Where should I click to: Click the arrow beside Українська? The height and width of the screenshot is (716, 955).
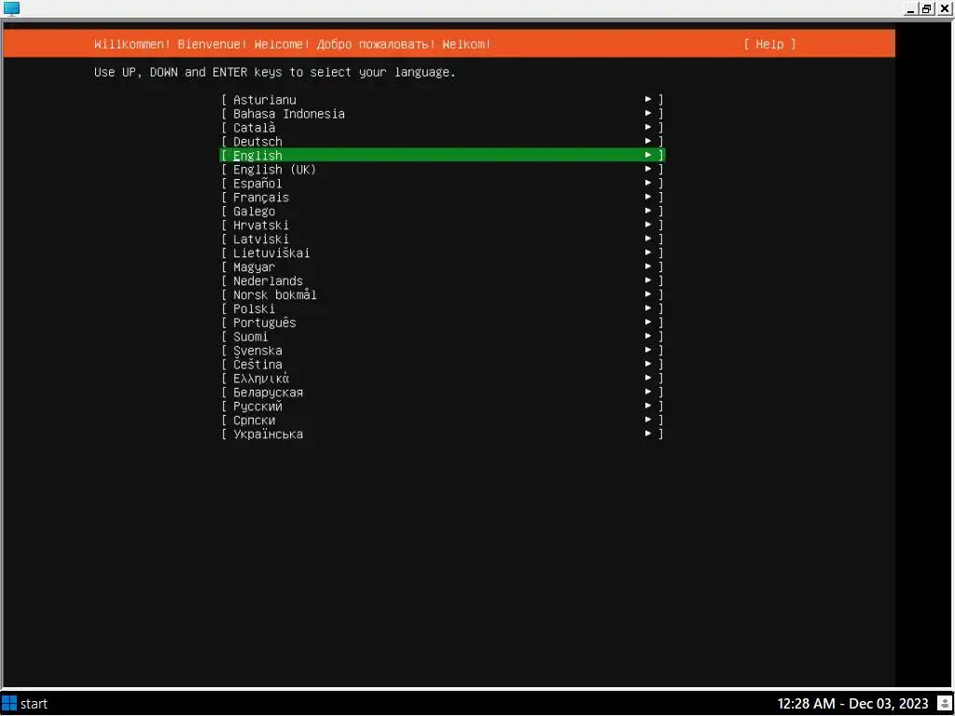tap(648, 434)
